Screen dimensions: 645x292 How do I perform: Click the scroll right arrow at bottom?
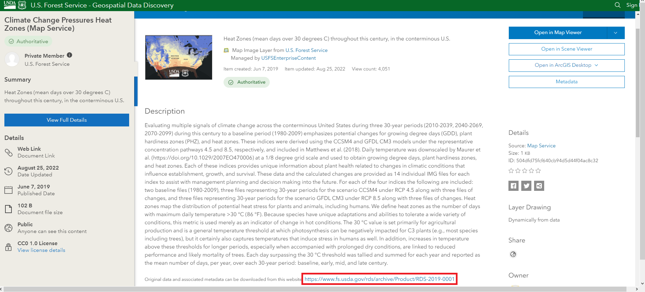tap(637, 289)
